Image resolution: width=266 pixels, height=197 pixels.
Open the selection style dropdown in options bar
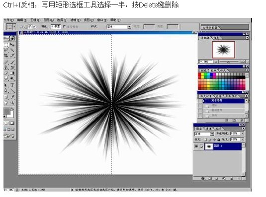point(119,27)
